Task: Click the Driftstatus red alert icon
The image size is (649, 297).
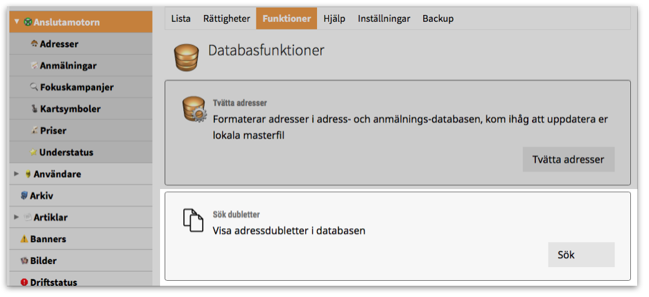Action: pos(24,282)
